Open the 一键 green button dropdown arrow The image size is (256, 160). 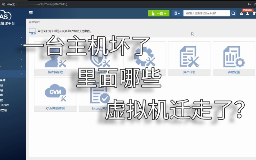[x=165, y=13]
